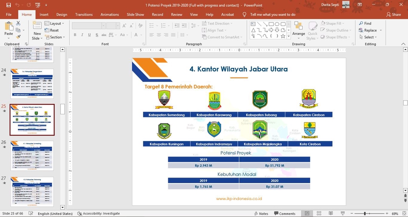Insert a New Slide icon
408x217 pixels.
pos(37,26)
